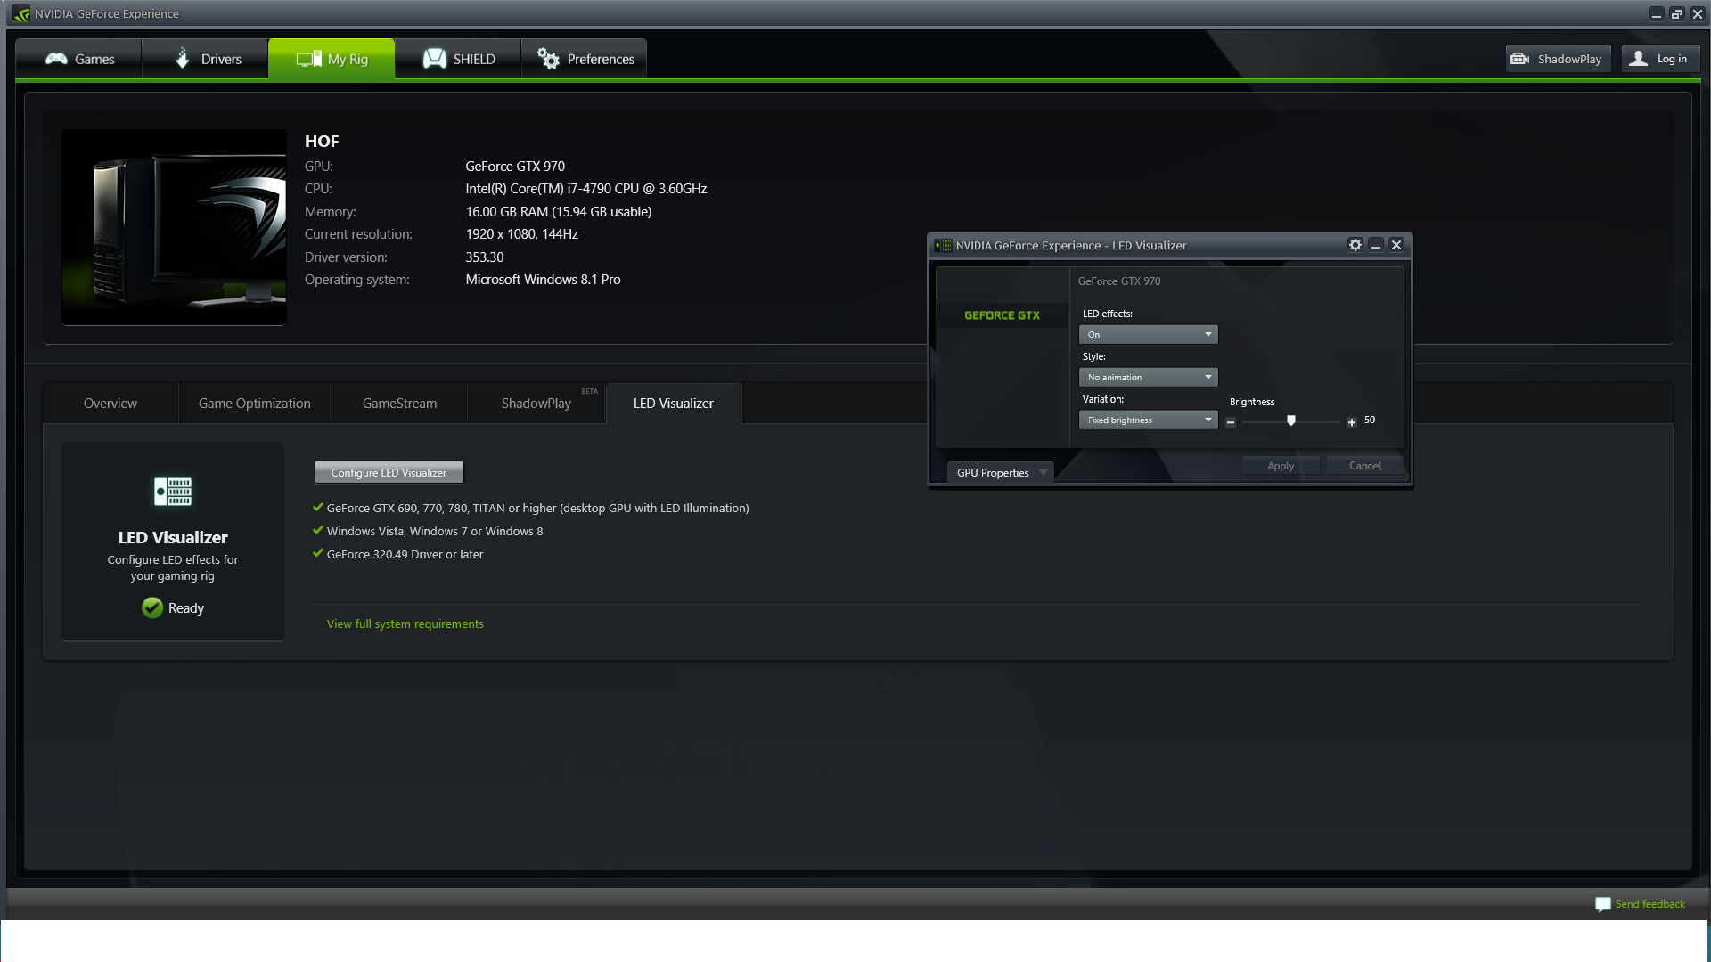This screenshot has height=962, width=1711.
Task: Increase brightness with the plus button
Action: [1351, 421]
